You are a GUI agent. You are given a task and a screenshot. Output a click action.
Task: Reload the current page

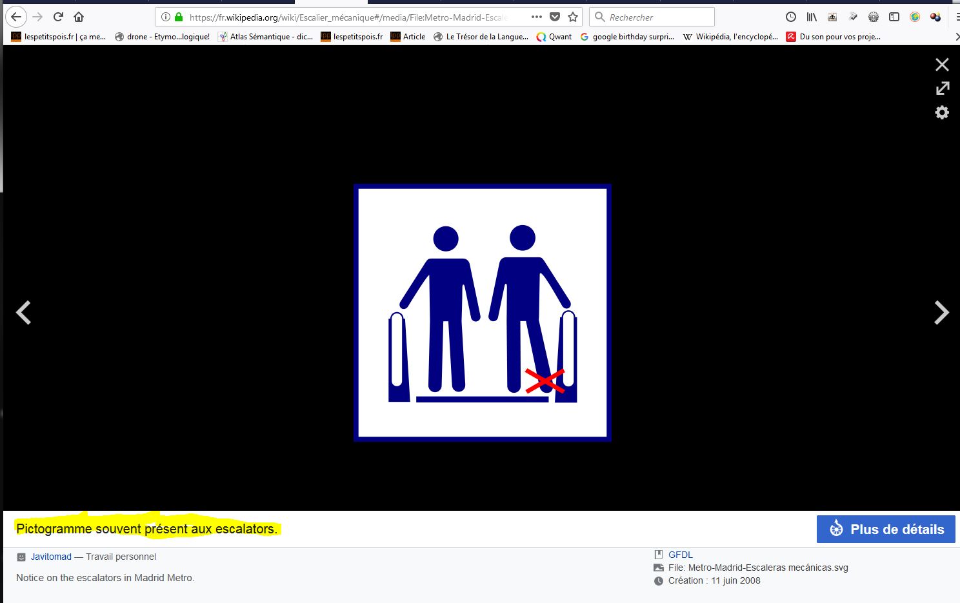click(x=58, y=17)
